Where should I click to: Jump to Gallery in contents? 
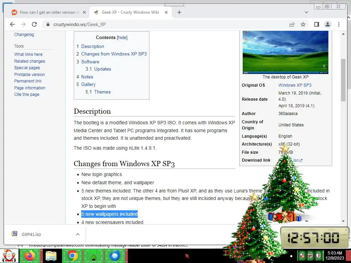pos(88,85)
